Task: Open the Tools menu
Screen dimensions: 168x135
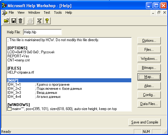Action: coord(58,12)
